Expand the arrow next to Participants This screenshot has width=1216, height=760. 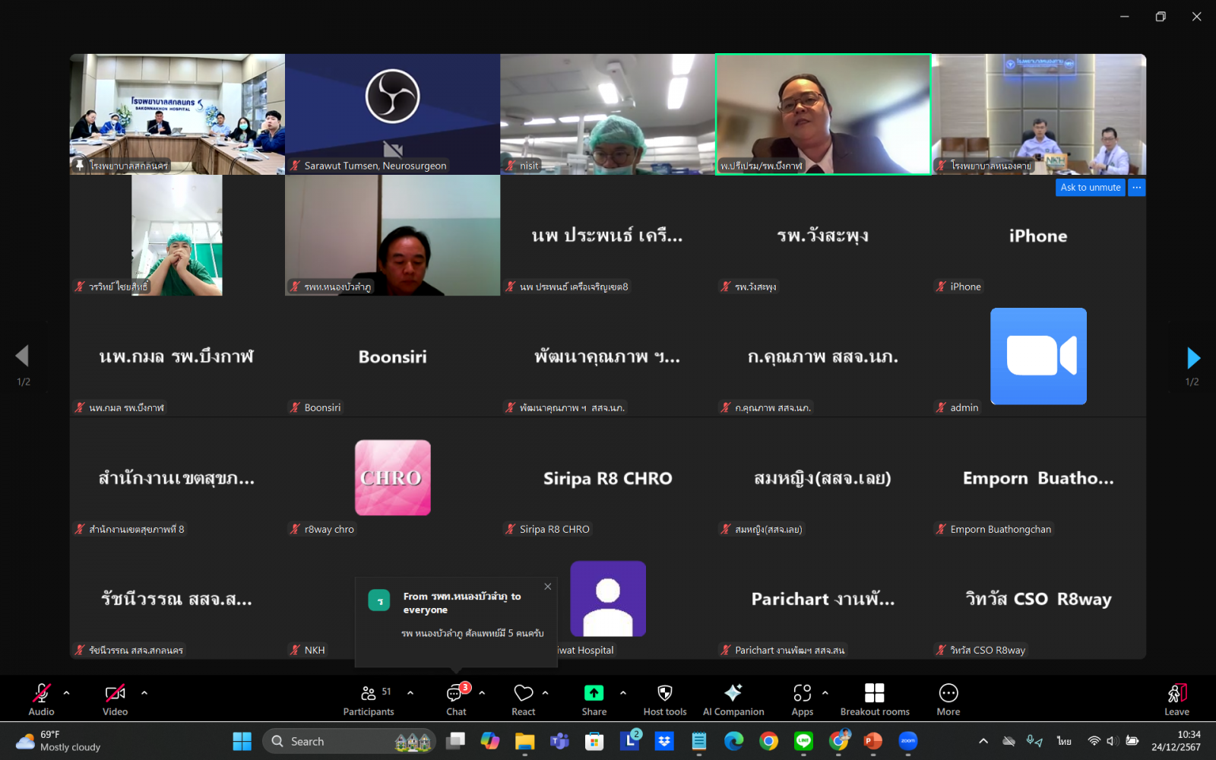point(410,693)
